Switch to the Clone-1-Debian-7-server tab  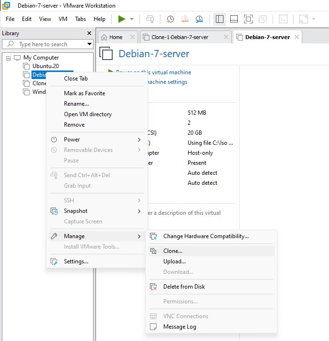tap(180, 37)
